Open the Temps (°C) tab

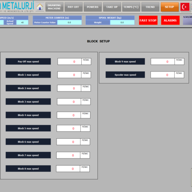131,7
